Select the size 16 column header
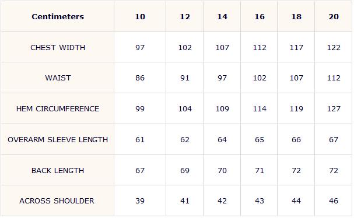 click(260, 17)
